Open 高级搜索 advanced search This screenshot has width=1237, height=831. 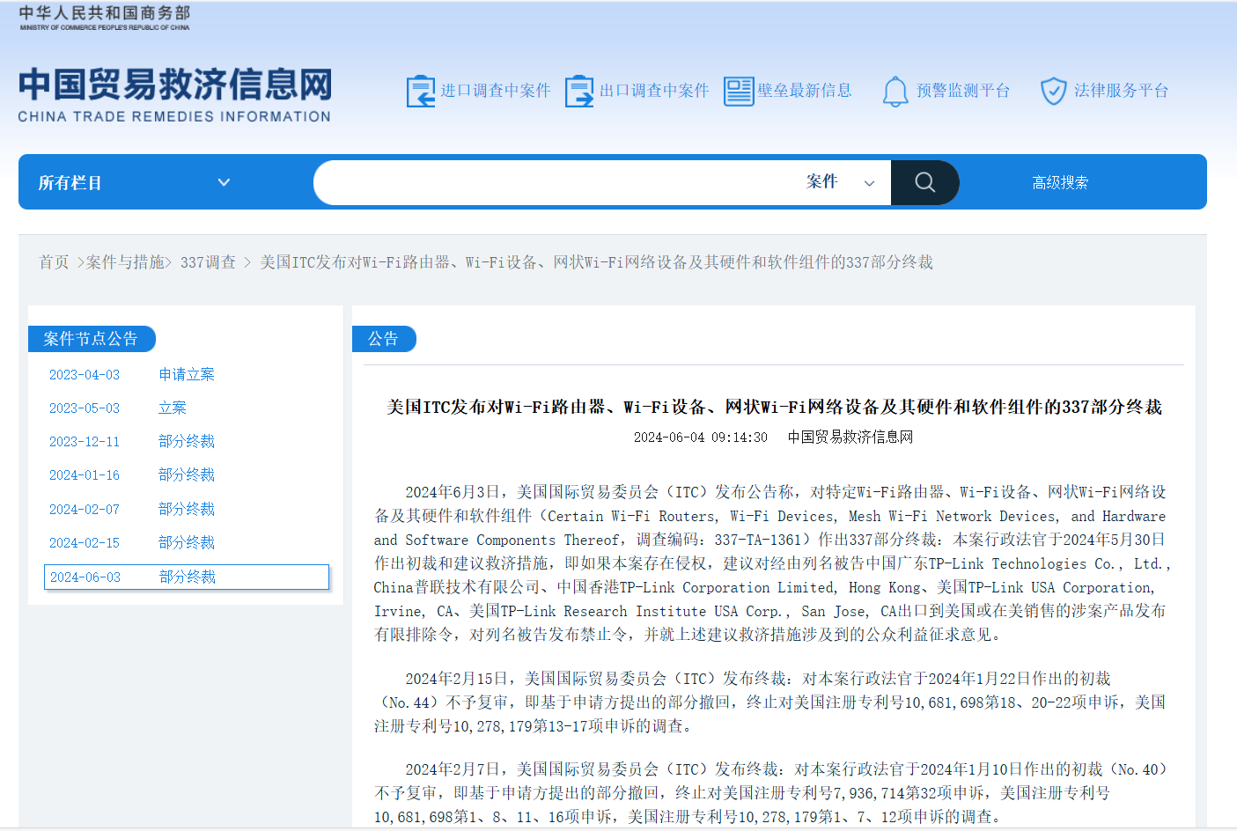coord(1060,183)
